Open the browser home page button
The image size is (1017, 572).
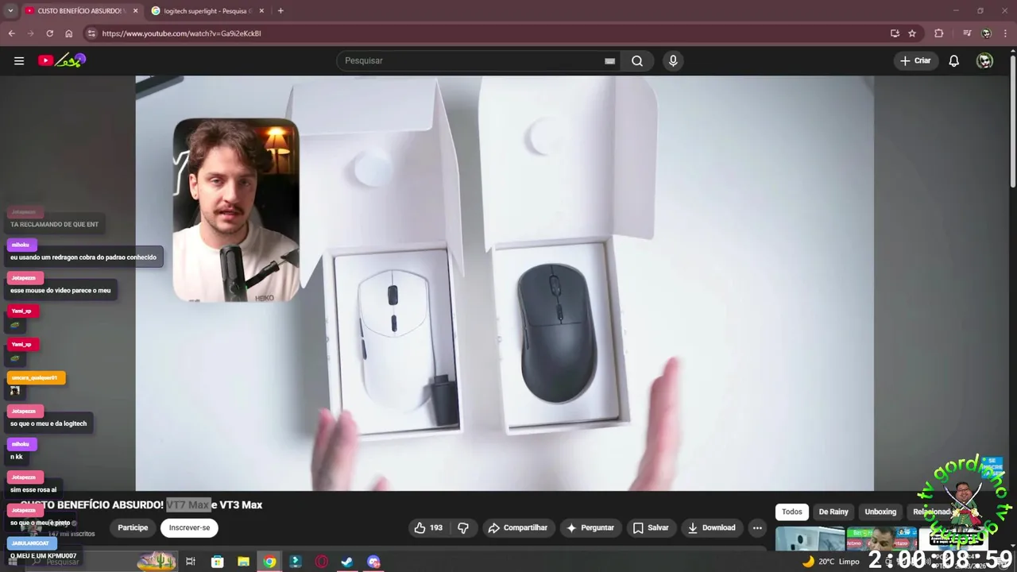pos(68,33)
